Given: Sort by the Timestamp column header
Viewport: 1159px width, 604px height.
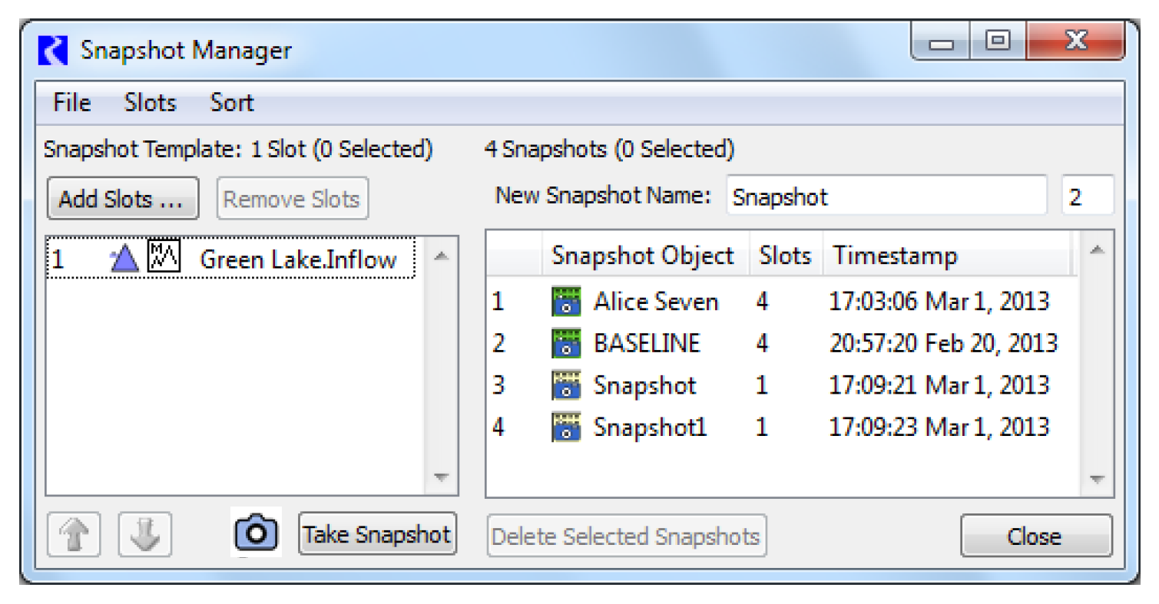Looking at the screenshot, I should pos(895,256).
